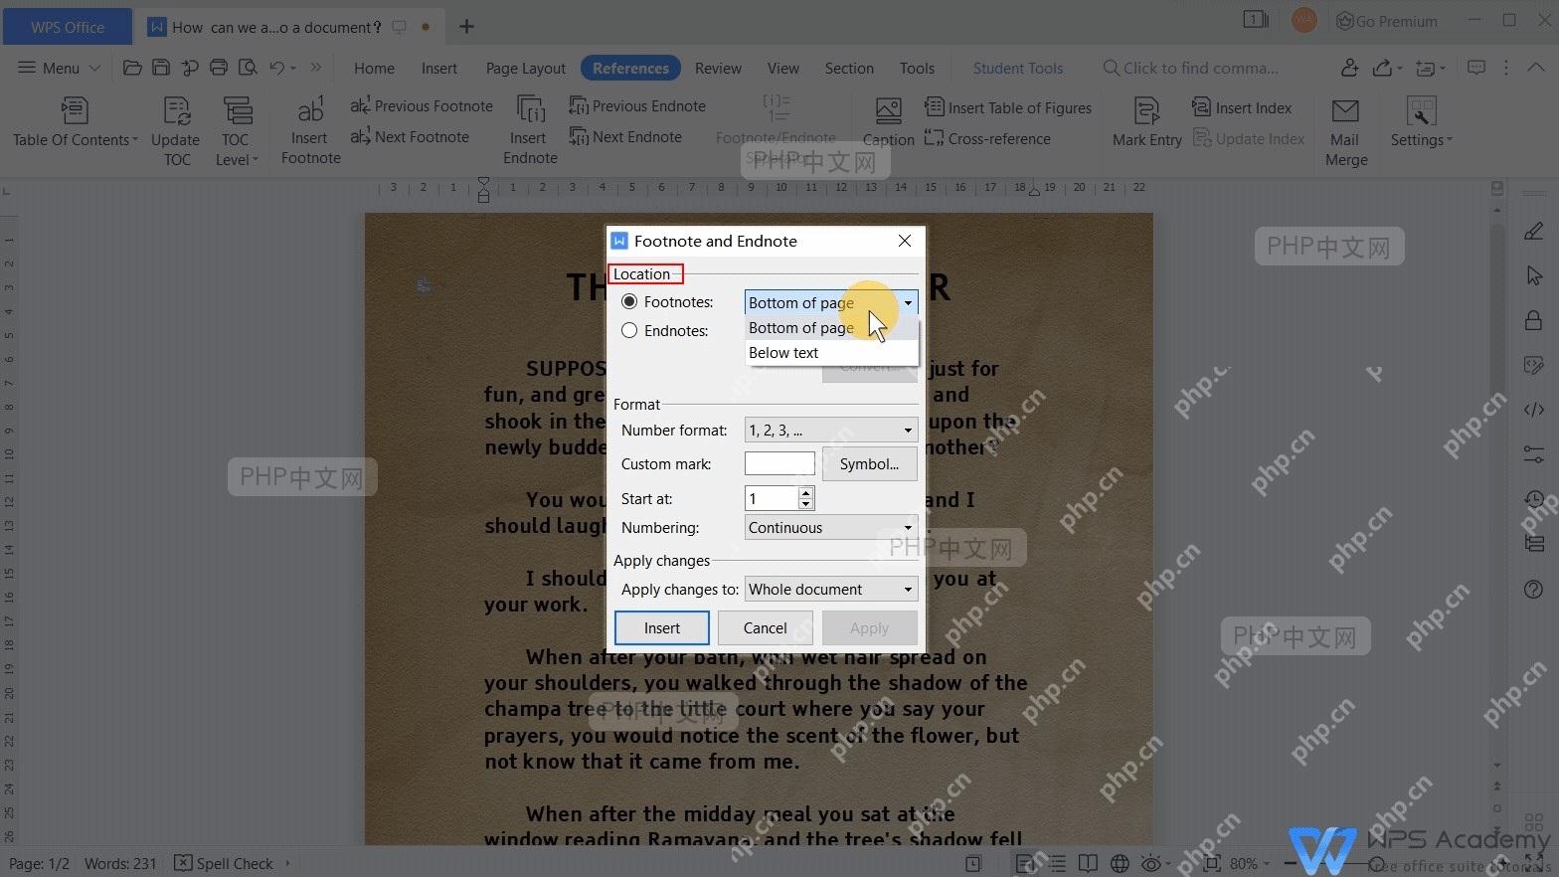Switch to the Home tab
This screenshot has width=1559, height=877.
click(x=374, y=69)
